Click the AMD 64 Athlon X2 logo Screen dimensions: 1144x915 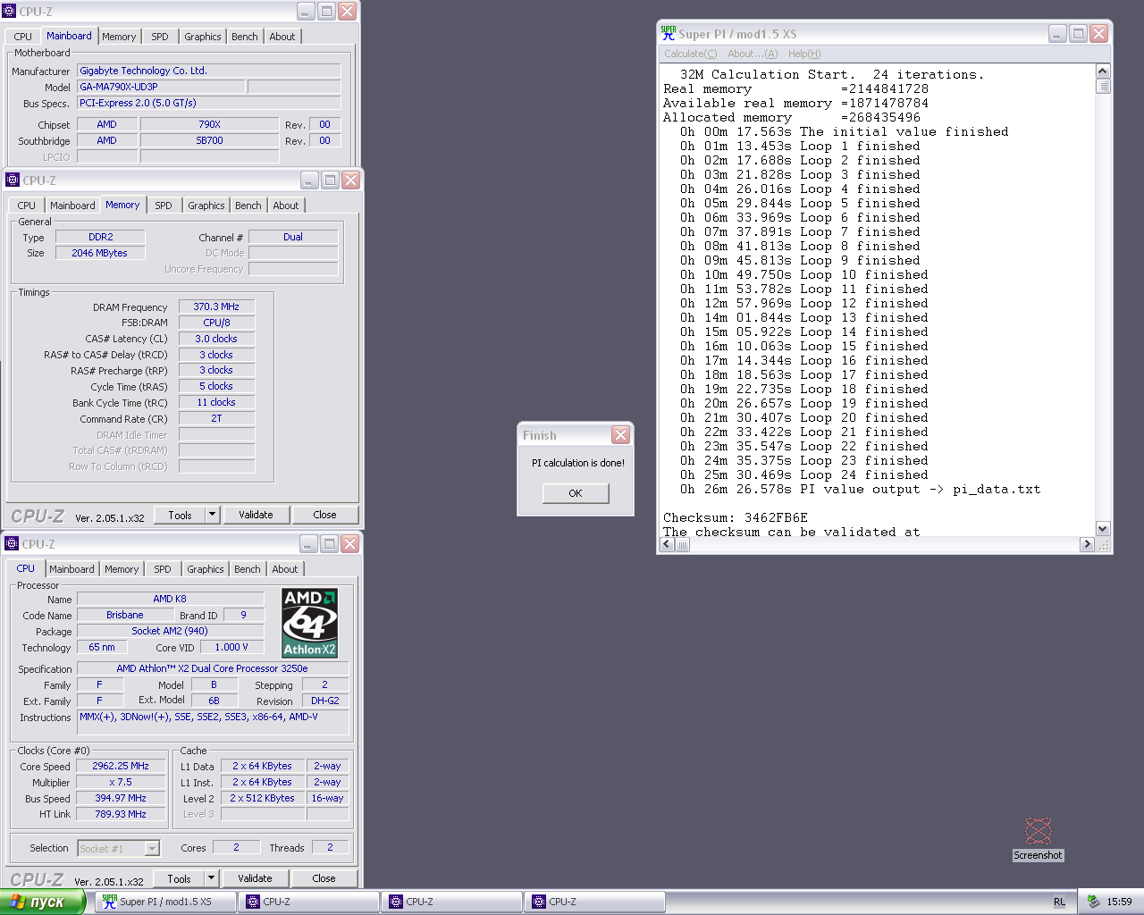click(309, 623)
